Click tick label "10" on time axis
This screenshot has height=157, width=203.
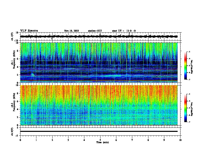click(x=180, y=140)
